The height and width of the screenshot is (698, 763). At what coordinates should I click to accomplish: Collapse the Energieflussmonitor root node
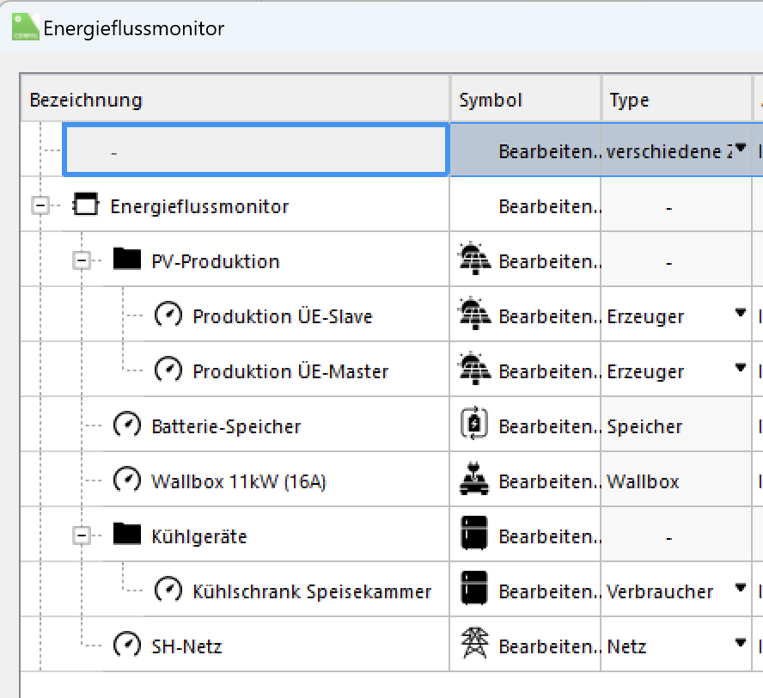tap(40, 206)
